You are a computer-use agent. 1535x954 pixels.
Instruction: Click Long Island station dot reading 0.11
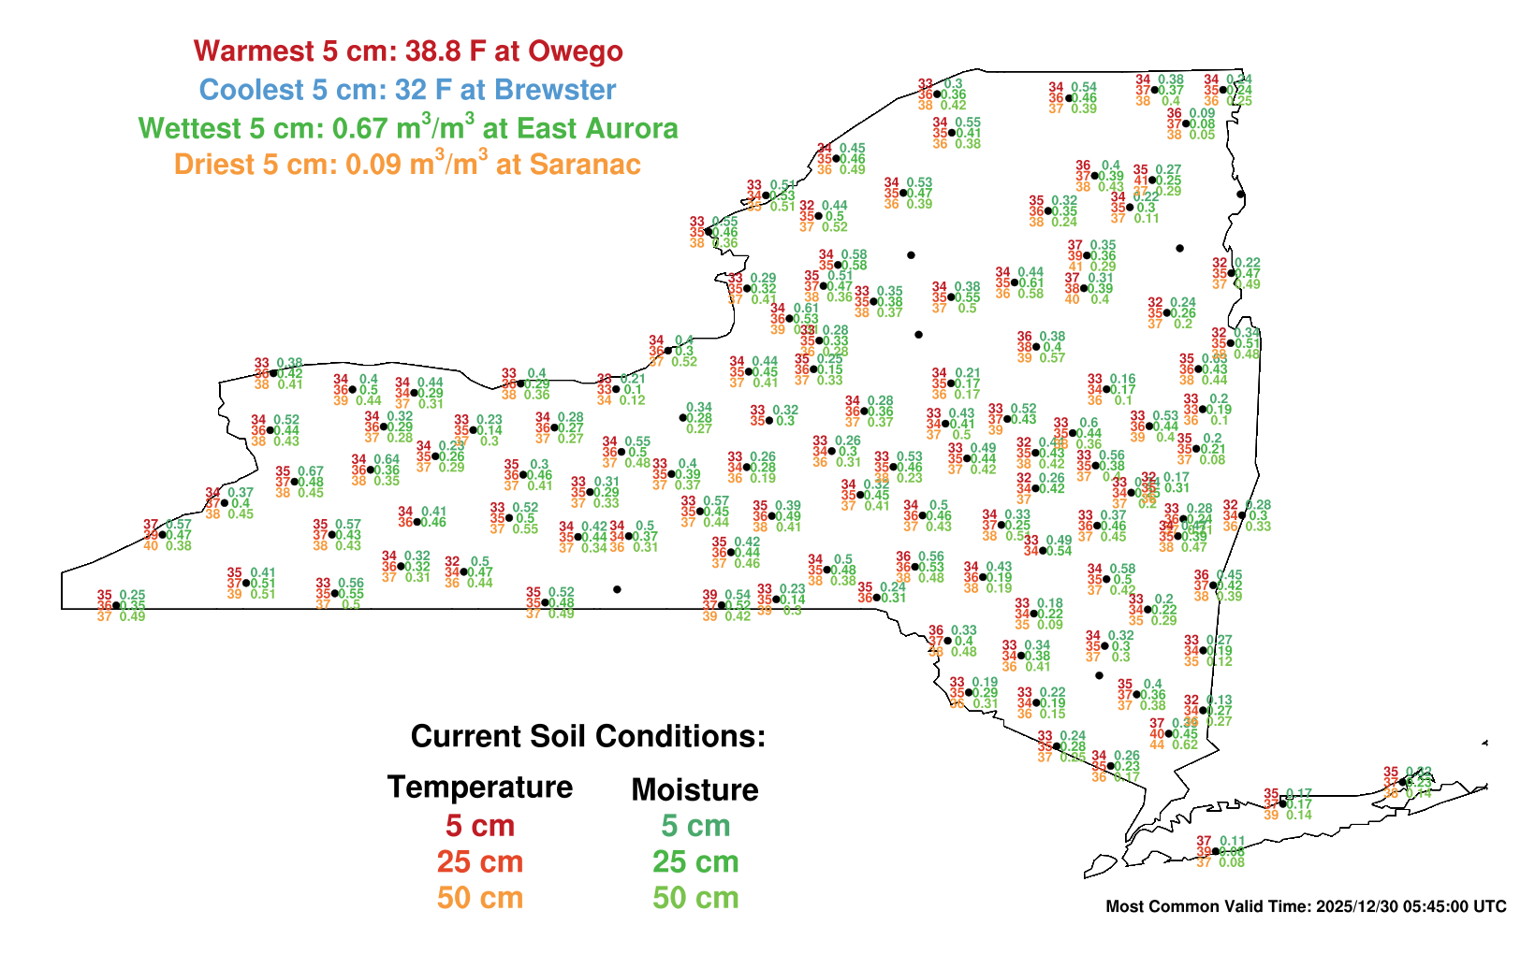pyautogui.click(x=1215, y=851)
